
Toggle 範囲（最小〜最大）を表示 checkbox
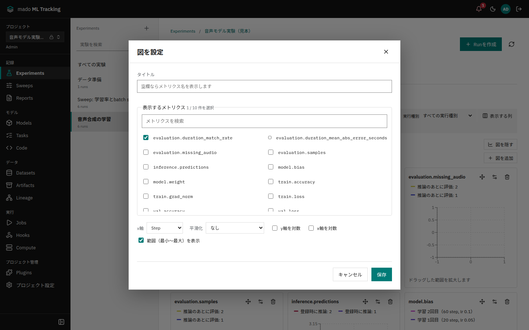point(141,240)
